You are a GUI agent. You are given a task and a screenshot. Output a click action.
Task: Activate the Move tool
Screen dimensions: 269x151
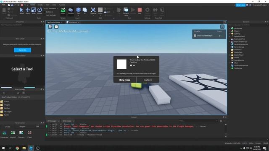coord(28,11)
